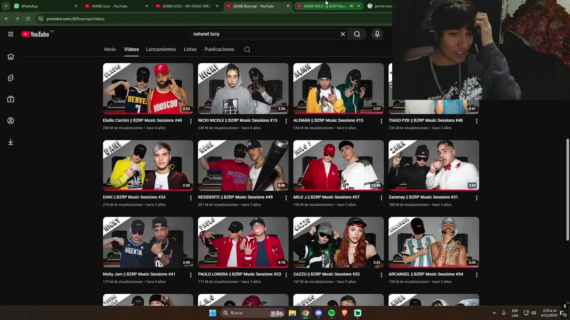Viewport: 570px width, 320px height.
Task: View site information icon in address bar
Action: 41,19
